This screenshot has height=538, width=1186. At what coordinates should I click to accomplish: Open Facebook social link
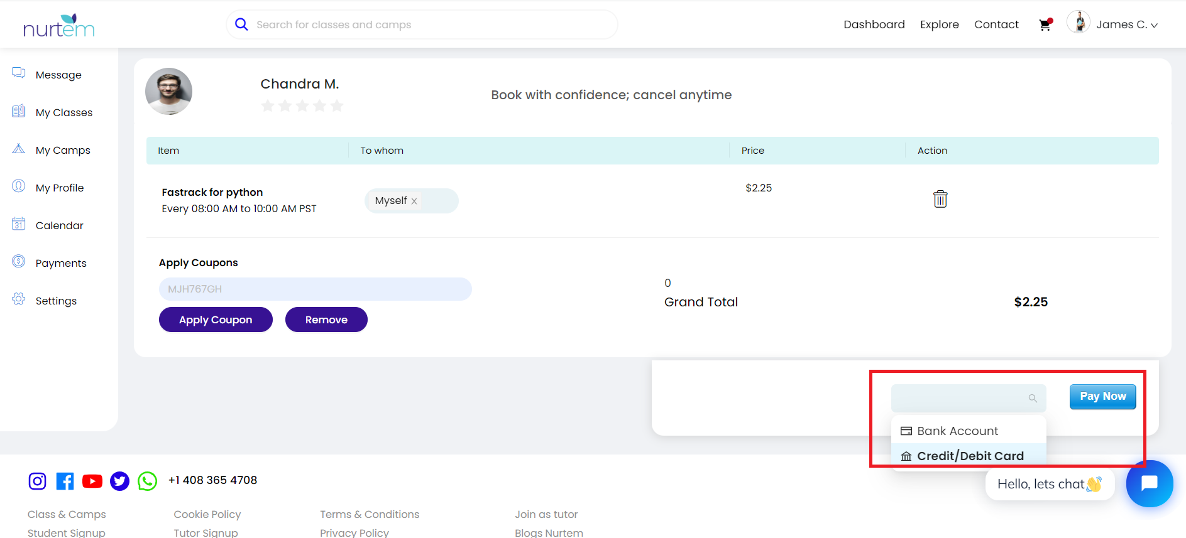[x=65, y=481]
